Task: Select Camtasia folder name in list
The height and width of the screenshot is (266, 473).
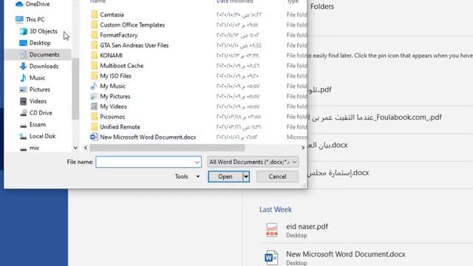Action: point(112,15)
